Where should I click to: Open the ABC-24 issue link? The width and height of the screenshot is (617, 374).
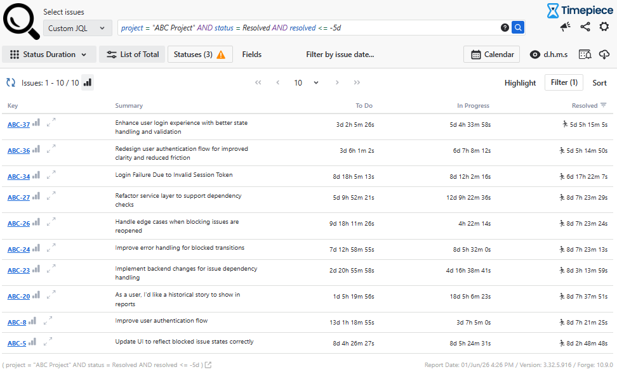pyautogui.click(x=18, y=250)
